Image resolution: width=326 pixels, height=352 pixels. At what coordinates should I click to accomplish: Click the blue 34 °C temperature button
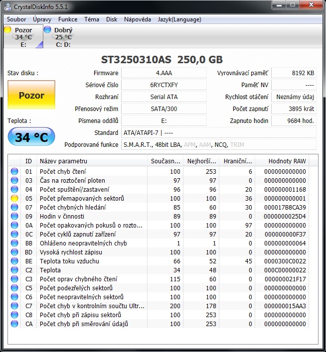coord(31,137)
